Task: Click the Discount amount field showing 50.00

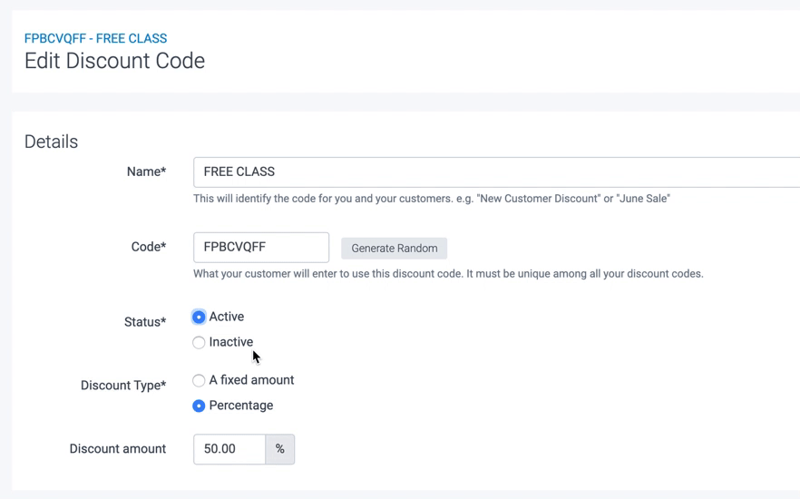Action: pos(229,449)
